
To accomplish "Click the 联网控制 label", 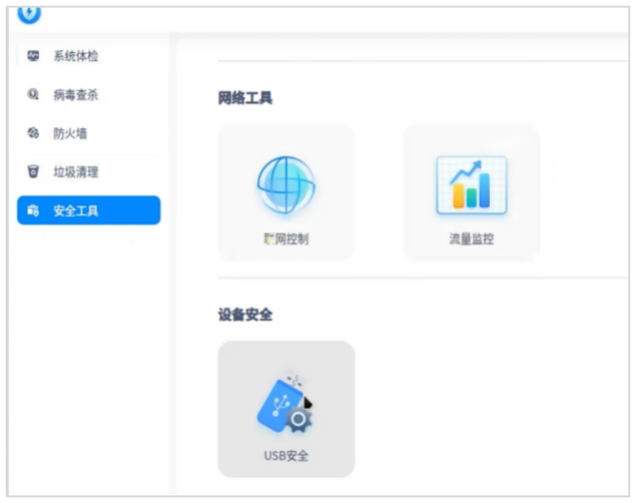I will [287, 239].
